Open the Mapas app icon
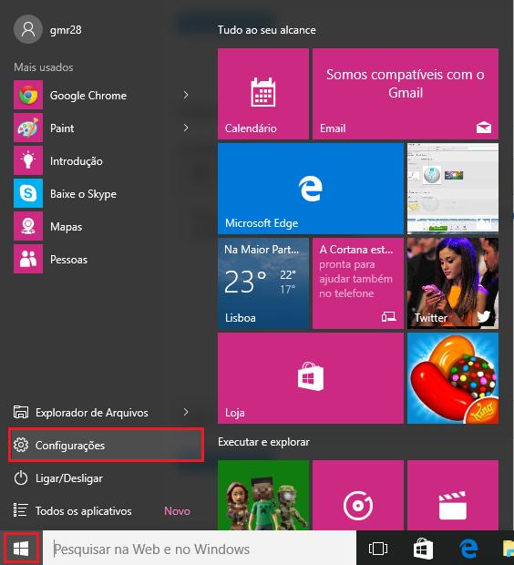Viewport: 514px width, 565px height. (x=28, y=226)
